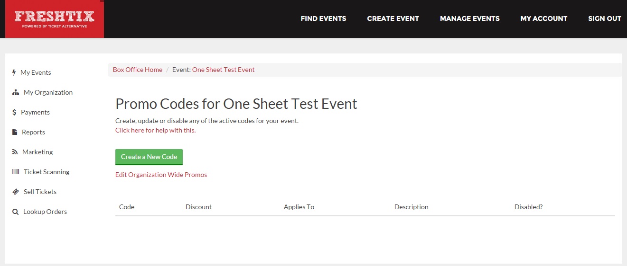Sign out of the account
Viewport: 627px width, 266px height.
pyautogui.click(x=604, y=18)
